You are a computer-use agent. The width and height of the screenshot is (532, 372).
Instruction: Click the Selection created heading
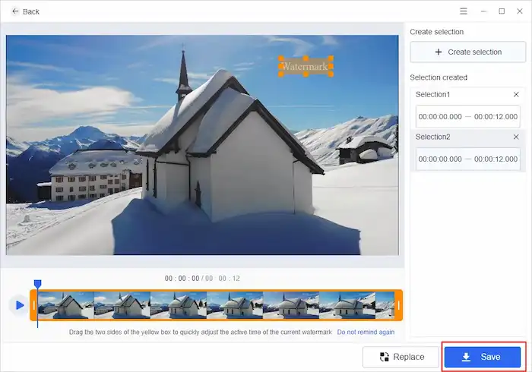point(439,77)
